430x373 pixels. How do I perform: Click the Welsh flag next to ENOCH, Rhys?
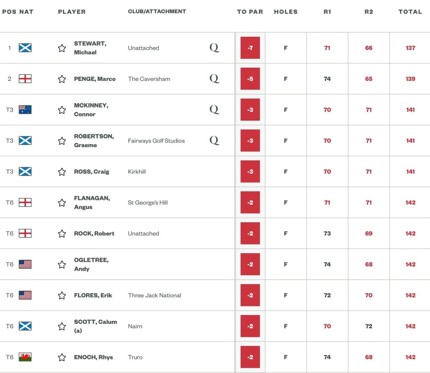[25, 357]
